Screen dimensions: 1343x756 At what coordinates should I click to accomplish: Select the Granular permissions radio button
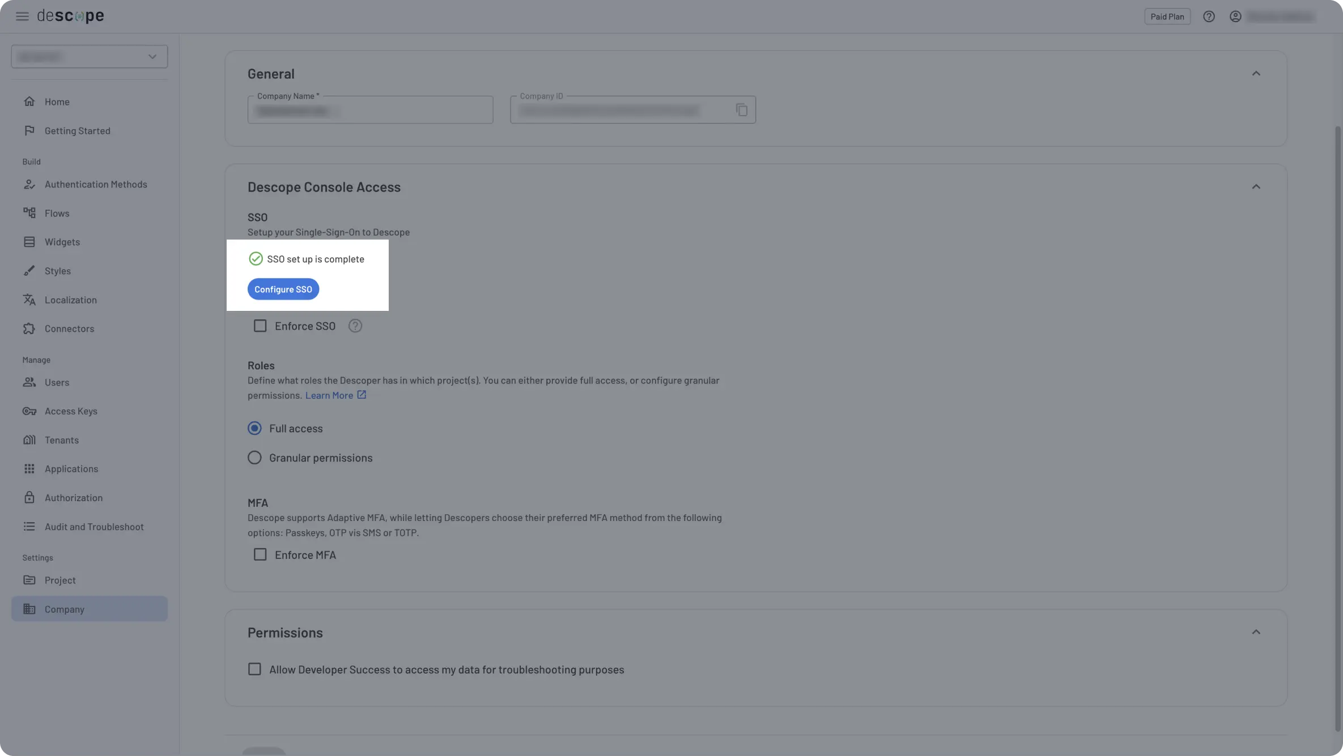click(x=254, y=458)
